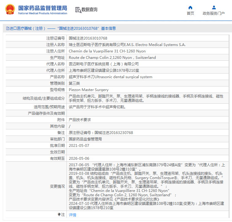The height and width of the screenshot is (222, 232).
Task: Click remark 原注册证编号：国械注进20163230768
Action: 101,132
